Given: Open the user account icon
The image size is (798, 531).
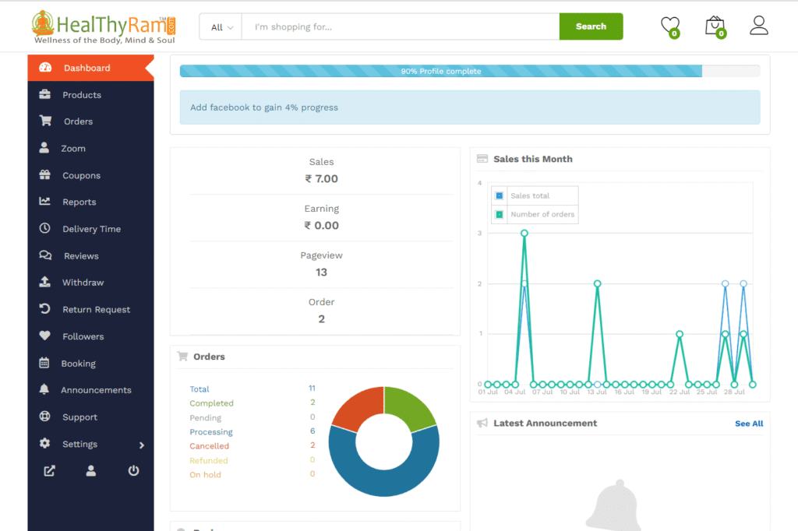Looking at the screenshot, I should [758, 26].
